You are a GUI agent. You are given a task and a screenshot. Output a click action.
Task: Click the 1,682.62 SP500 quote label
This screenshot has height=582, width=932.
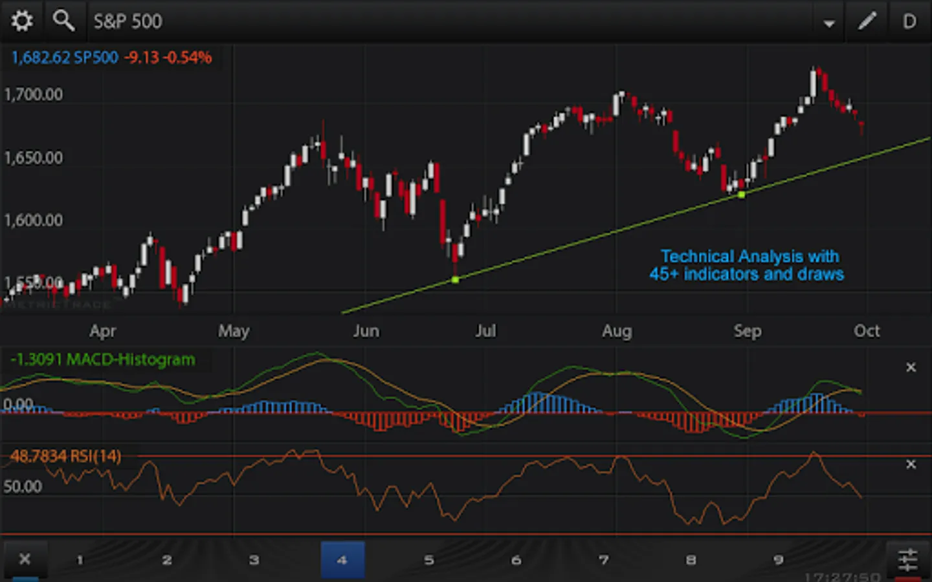point(65,58)
